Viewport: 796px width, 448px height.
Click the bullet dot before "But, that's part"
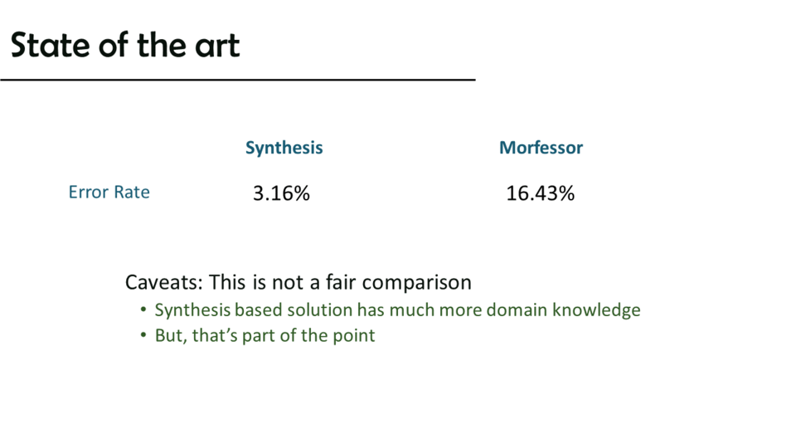click(143, 337)
